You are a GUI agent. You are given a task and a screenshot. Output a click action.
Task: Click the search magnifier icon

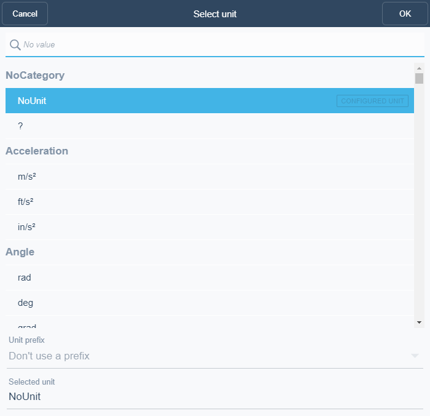(x=15, y=45)
